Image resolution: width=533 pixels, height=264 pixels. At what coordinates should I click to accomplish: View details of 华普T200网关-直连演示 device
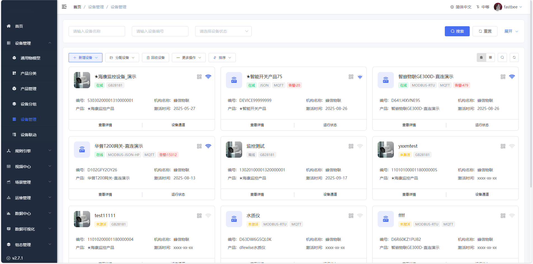pos(105,195)
